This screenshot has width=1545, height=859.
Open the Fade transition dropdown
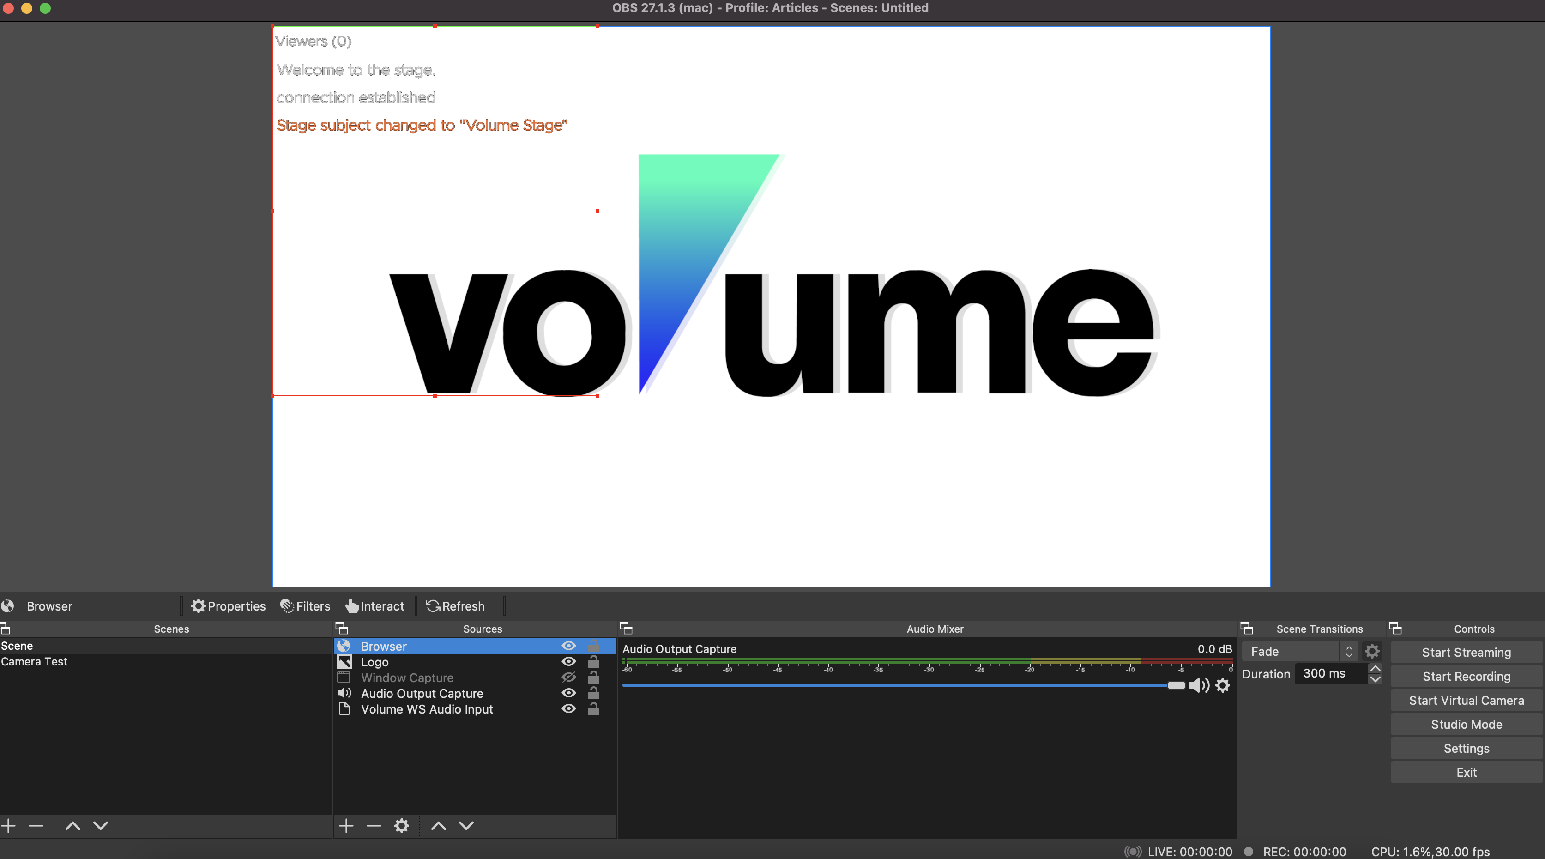coord(1299,652)
